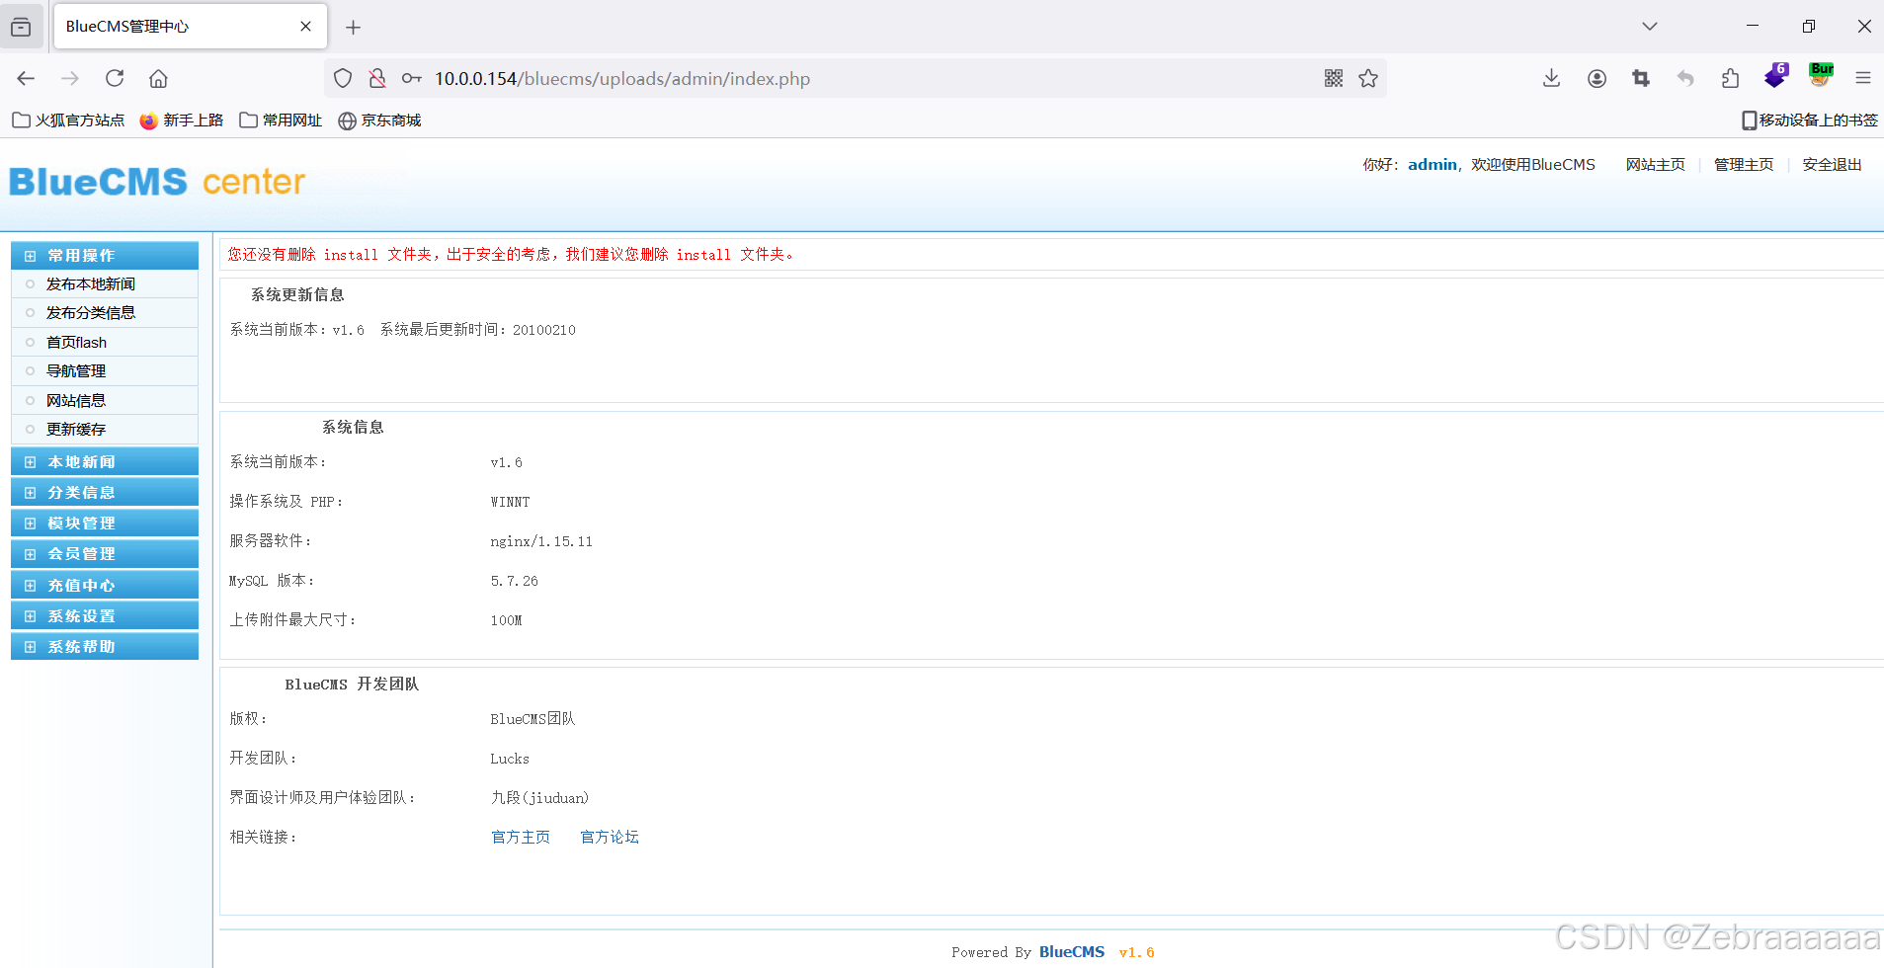Click BlueCMS link in footer
Viewport: 1884px width, 968px height.
tap(1072, 952)
